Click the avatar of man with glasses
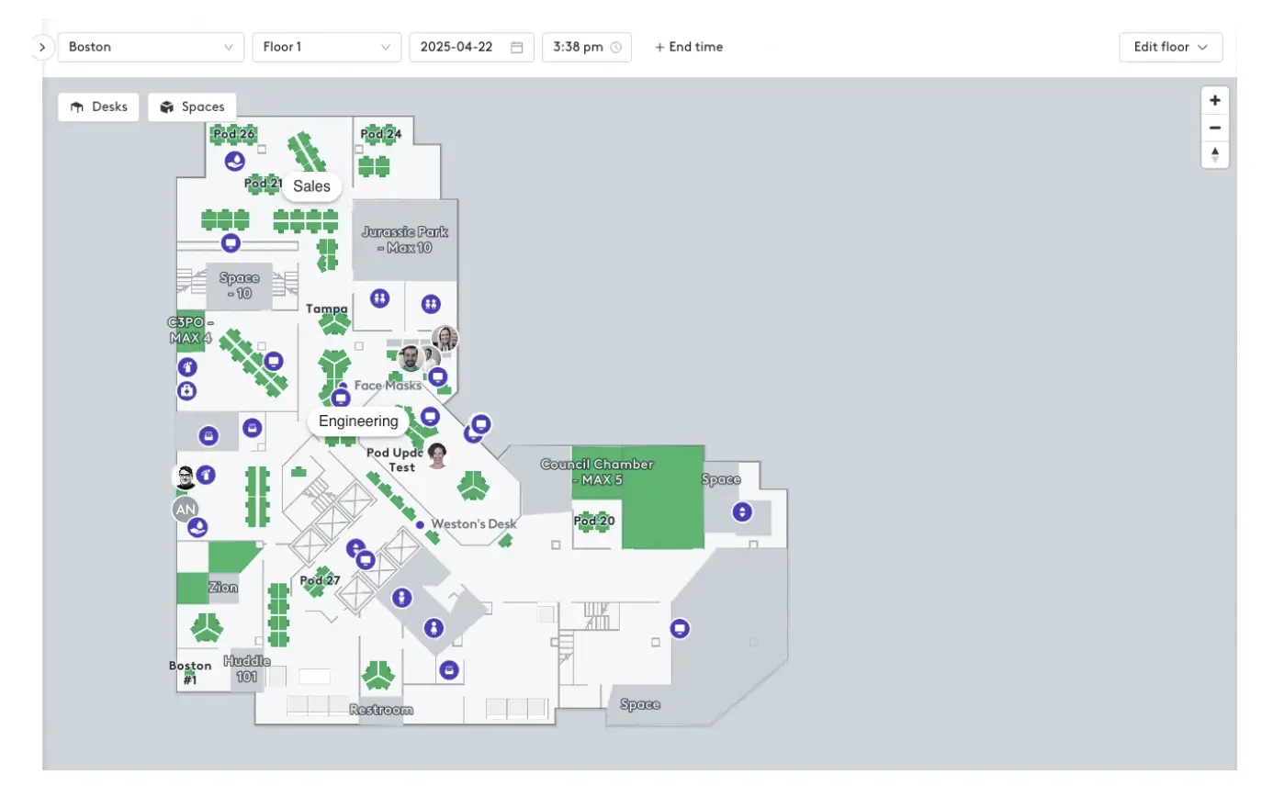The width and height of the screenshot is (1273, 797). tap(185, 477)
